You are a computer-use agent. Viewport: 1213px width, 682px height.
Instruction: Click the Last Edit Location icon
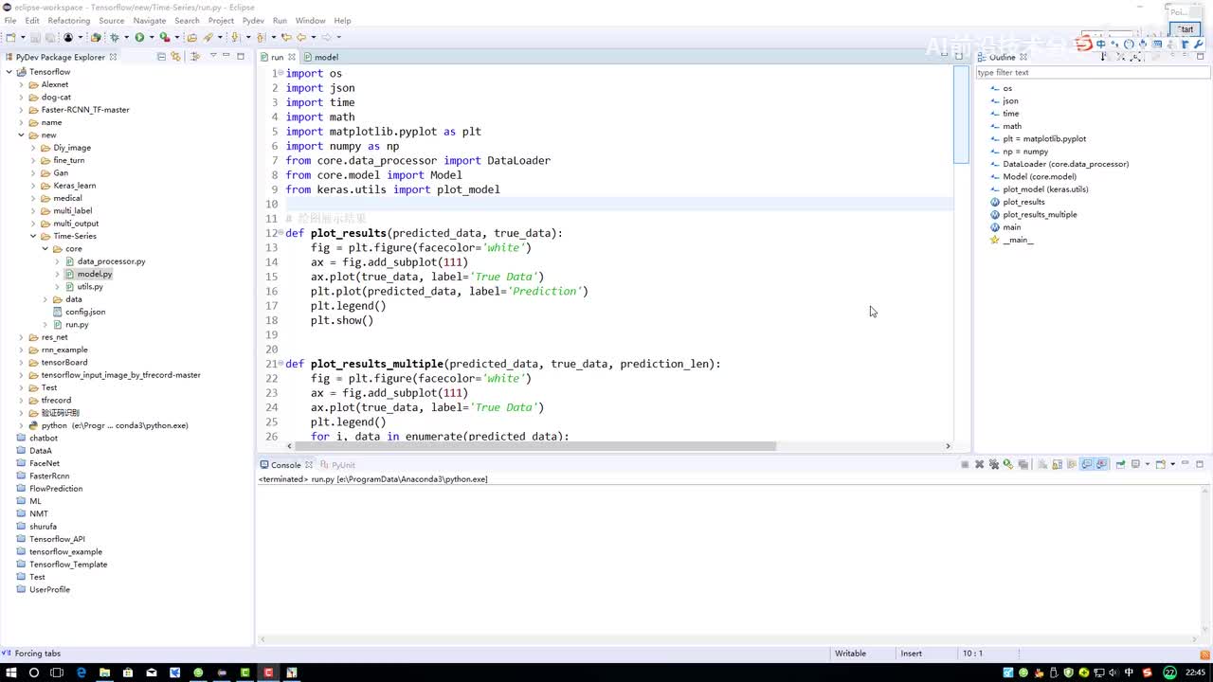(286, 37)
